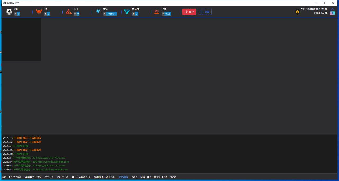Click the yellow info icon
339x181 pixels.
(297, 12)
